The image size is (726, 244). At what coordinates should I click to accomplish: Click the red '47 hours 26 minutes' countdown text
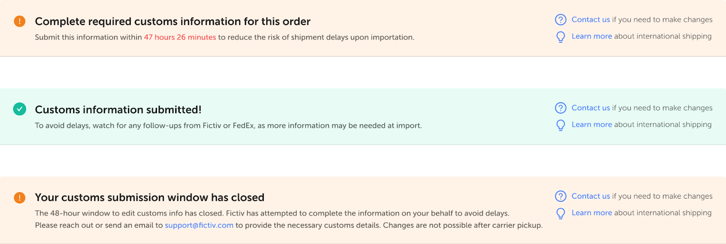point(180,37)
